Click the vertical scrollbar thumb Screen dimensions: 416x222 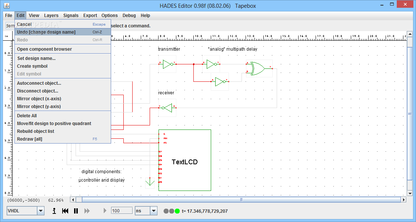(410, 114)
